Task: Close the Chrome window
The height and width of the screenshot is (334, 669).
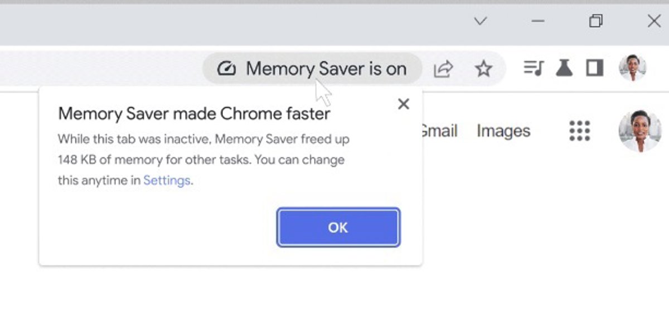Action: [x=654, y=21]
